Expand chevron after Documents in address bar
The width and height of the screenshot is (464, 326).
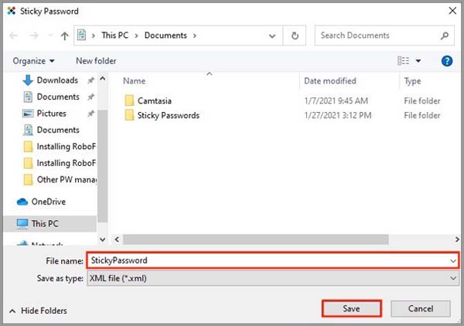click(x=194, y=36)
